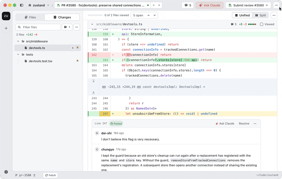Click the Posted status badge
The image size is (282, 179).
(116, 123)
